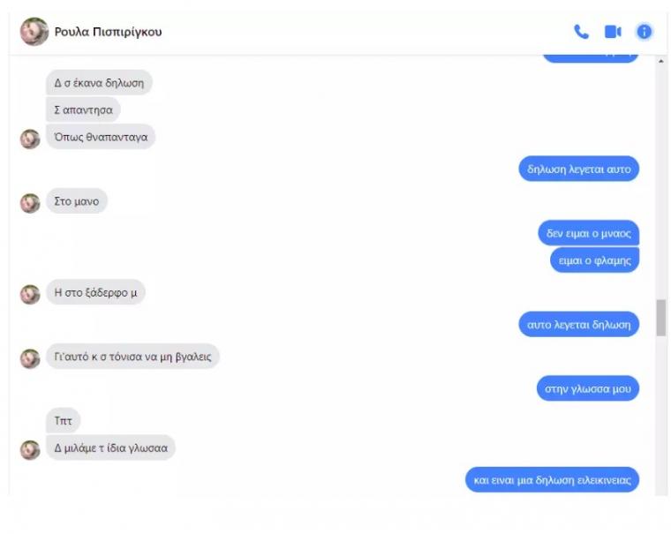This screenshot has width=671, height=534.
Task: Open the profile picture in chat header
Action: tap(34, 31)
